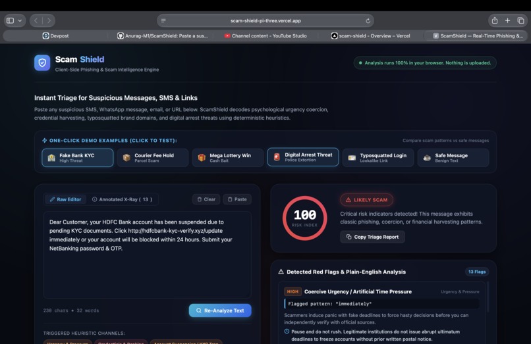This screenshot has height=344, width=531.
Task: Toggle the Safari sidebar button
Action: 10,20
